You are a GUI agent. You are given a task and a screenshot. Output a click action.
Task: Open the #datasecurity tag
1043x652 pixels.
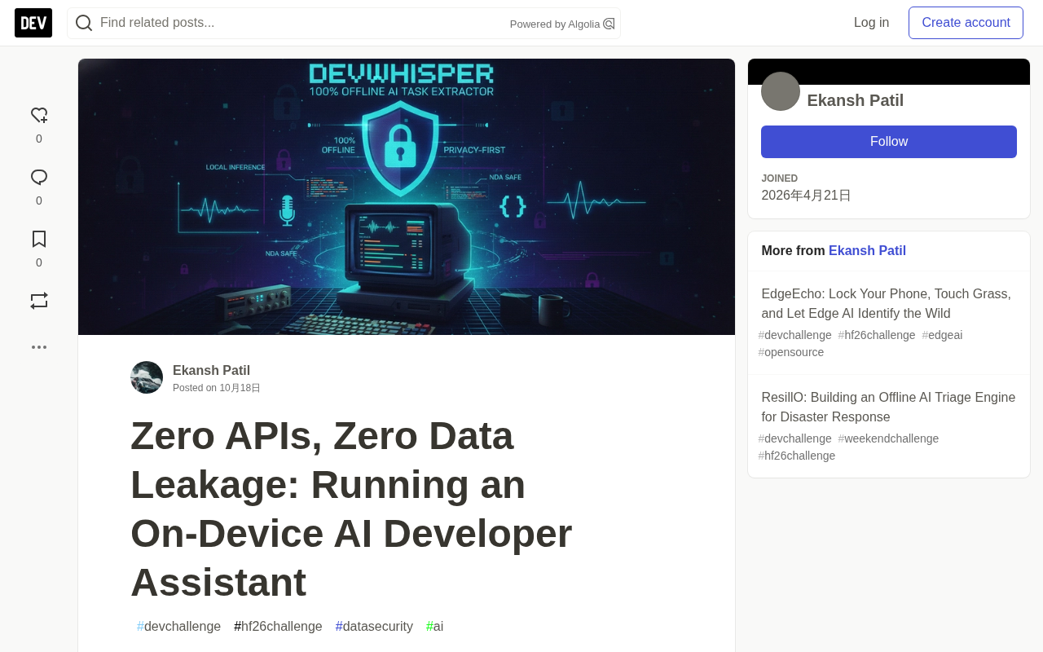pos(374,627)
